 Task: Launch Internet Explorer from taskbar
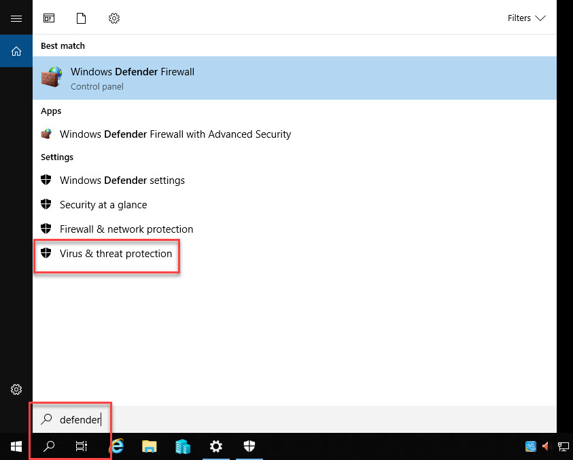[x=117, y=446]
